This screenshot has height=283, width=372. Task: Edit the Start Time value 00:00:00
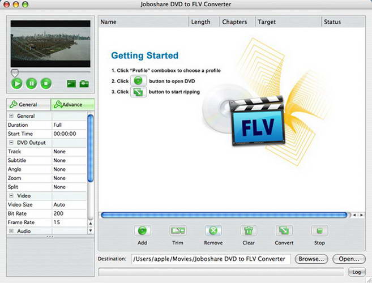[69, 134]
